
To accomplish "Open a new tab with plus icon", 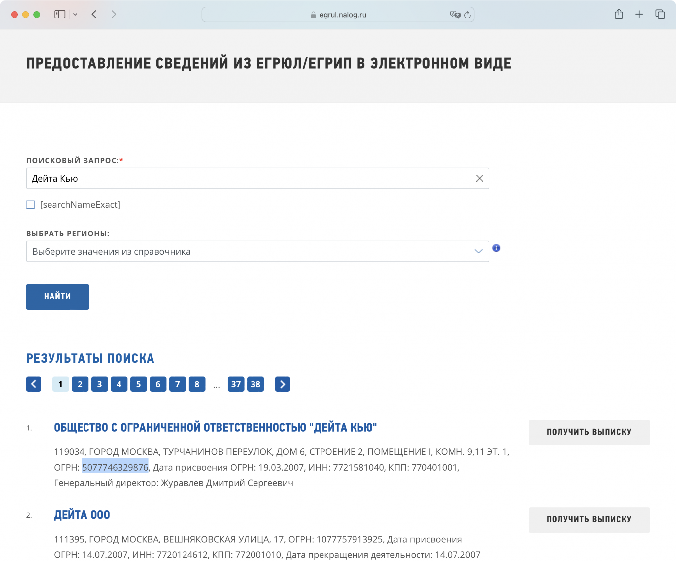I will [639, 14].
